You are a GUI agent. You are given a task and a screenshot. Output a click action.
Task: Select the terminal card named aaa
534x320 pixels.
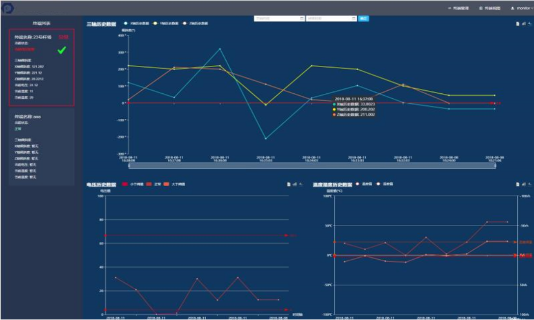42,146
